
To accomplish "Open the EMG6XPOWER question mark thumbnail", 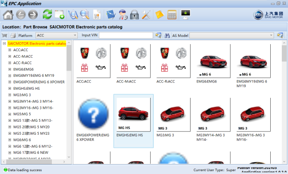I will 93,114.
